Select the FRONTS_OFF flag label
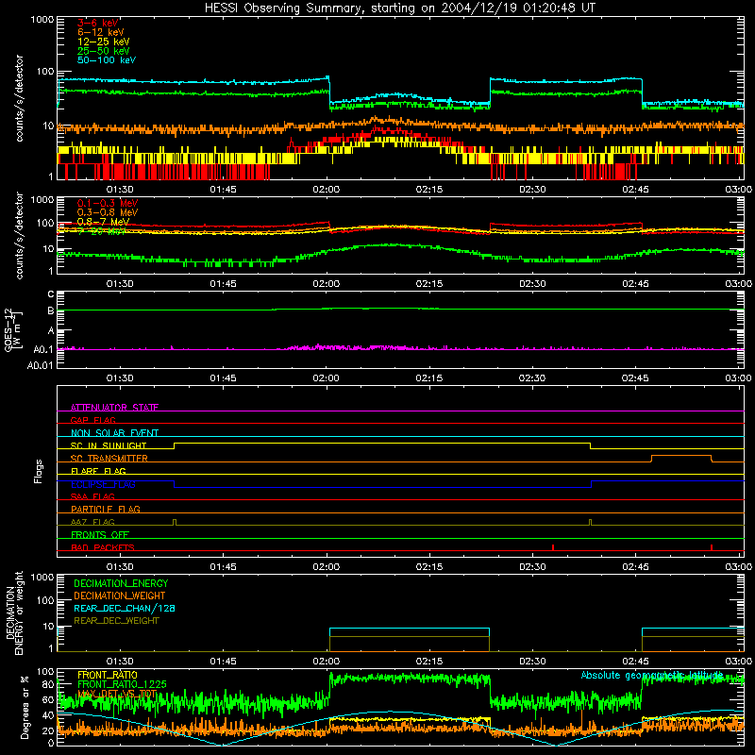Image resolution: width=755 pixels, height=755 pixels. point(100,534)
